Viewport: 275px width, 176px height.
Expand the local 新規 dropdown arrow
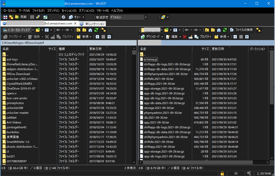[x=91, y=37]
